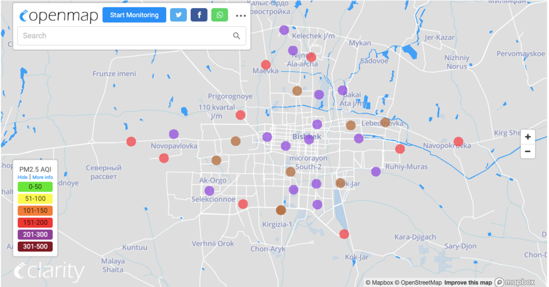
Task: Select the red sensor marker near Navopokrovka
Action: 458,142
